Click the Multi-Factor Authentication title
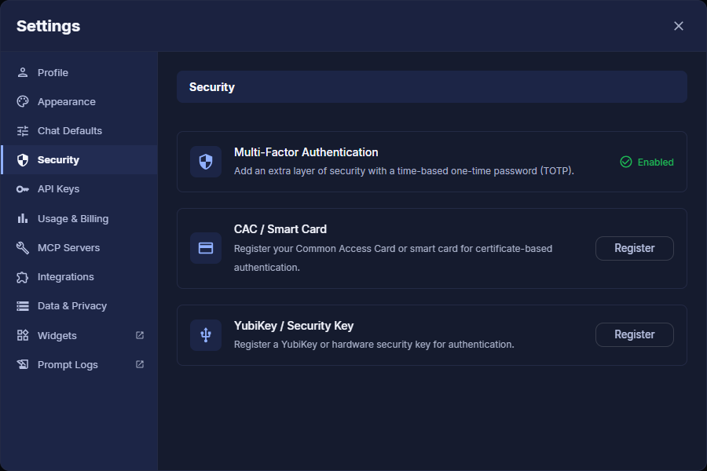Screen dimensions: 707x471 tap(306, 152)
